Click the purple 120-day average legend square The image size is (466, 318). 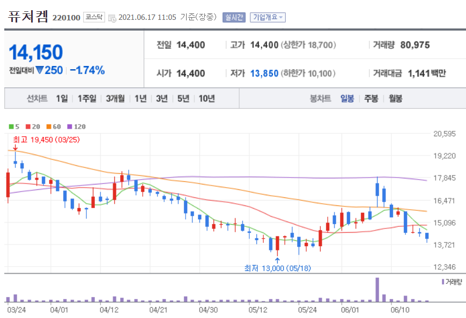[70, 127]
